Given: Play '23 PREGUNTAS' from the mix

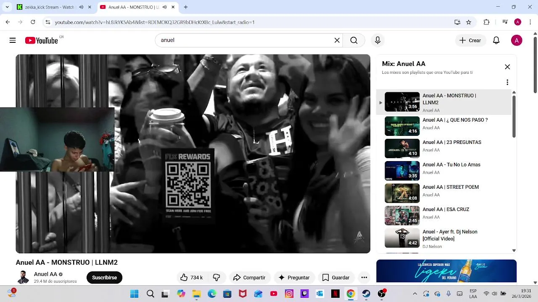Looking at the screenshot, I should point(444,148).
